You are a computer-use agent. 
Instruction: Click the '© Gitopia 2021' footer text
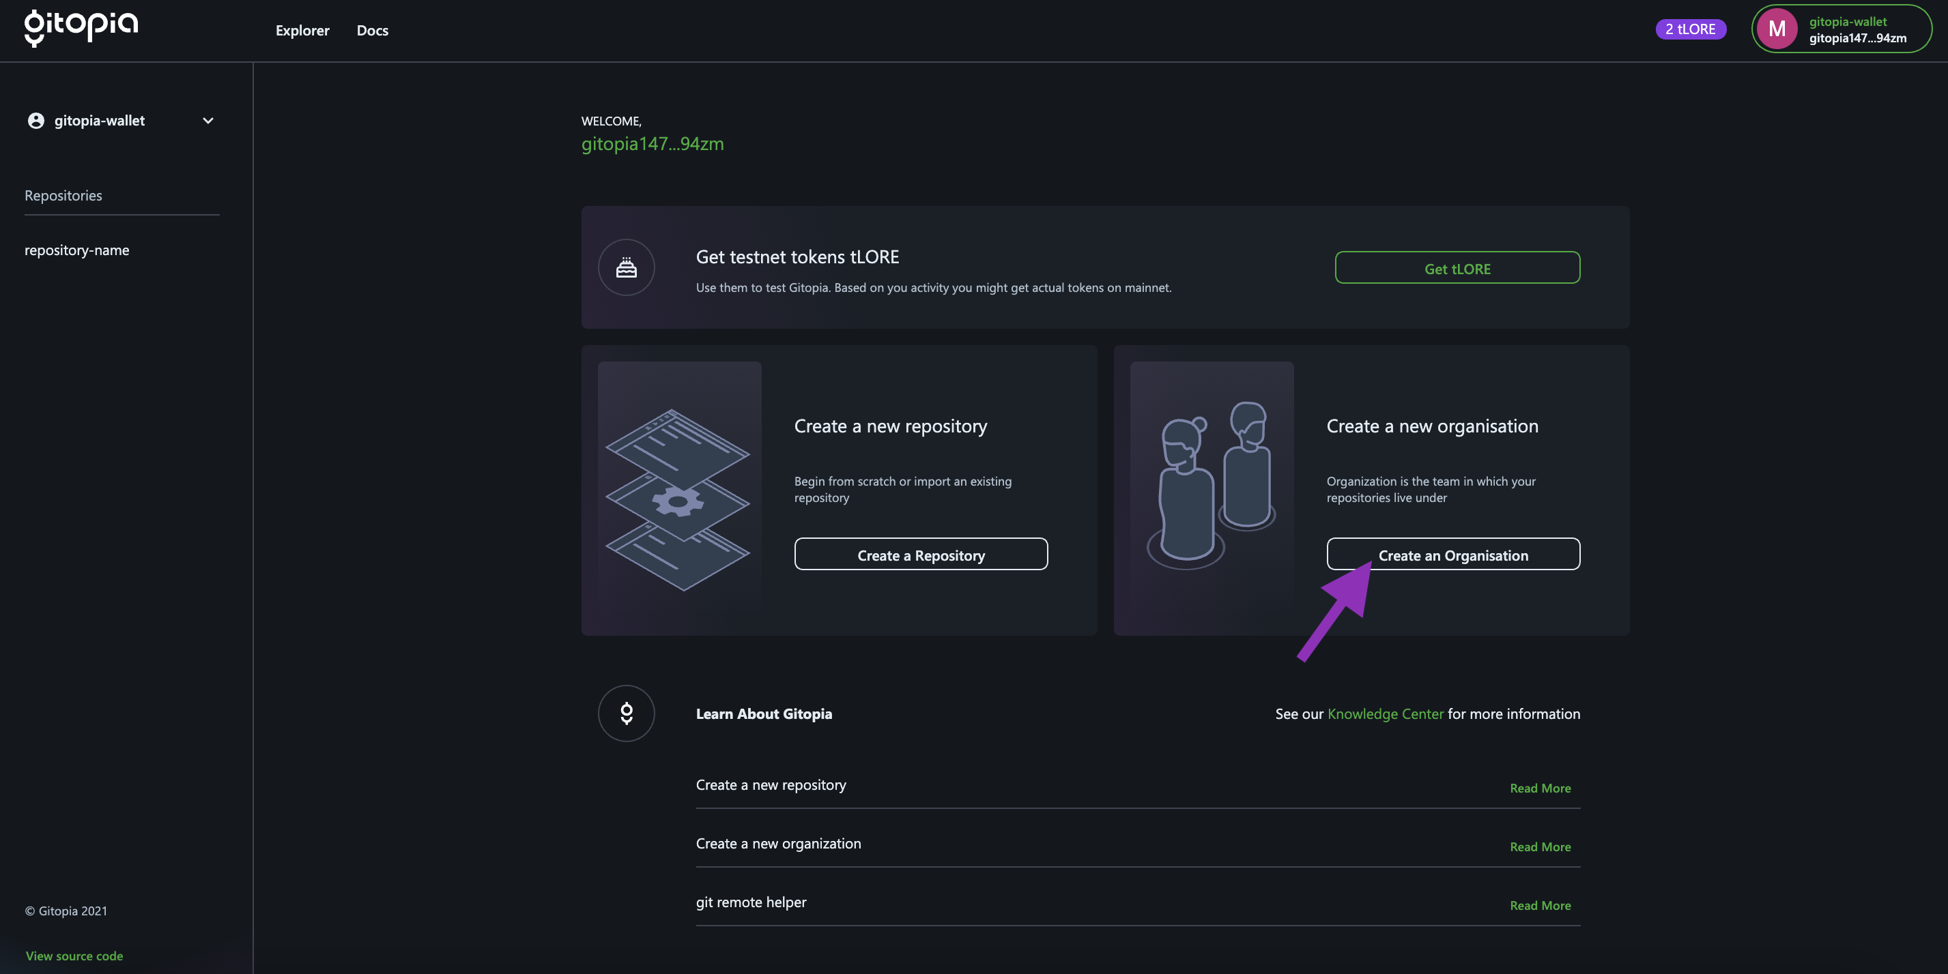click(x=66, y=911)
